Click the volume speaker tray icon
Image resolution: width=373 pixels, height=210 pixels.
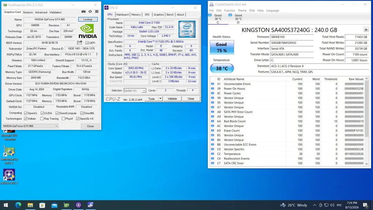(x=332, y=205)
